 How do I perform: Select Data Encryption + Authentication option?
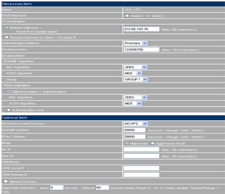pos(9,92)
